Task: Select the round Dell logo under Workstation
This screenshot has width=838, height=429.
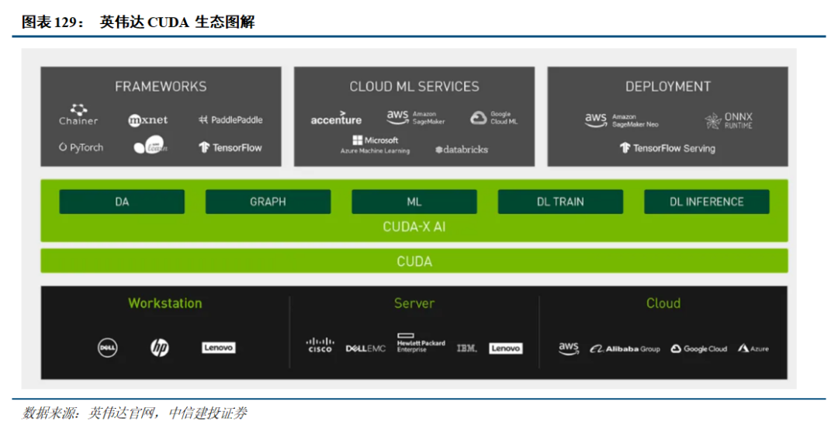Action: [x=107, y=348]
